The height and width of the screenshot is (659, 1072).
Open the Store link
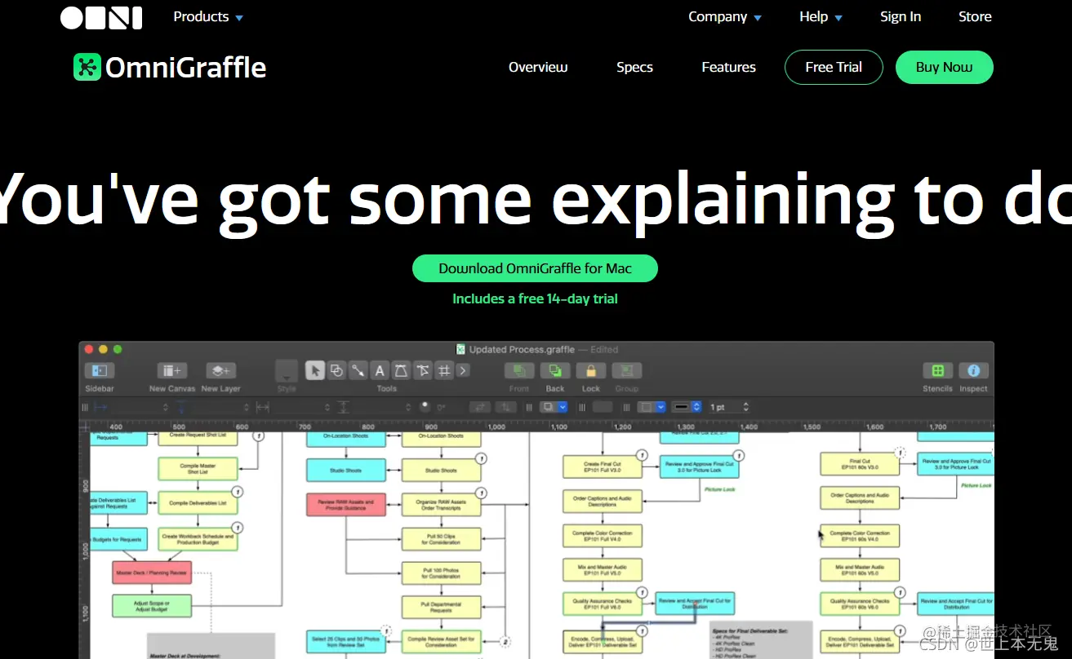tap(975, 16)
